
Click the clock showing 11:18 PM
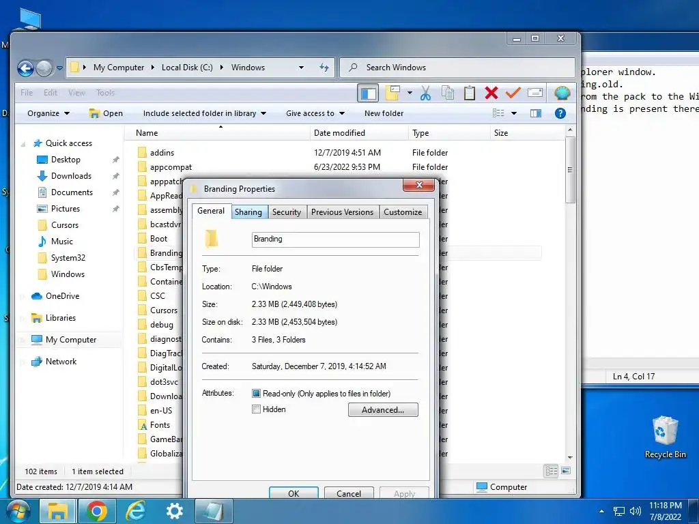coord(665,506)
